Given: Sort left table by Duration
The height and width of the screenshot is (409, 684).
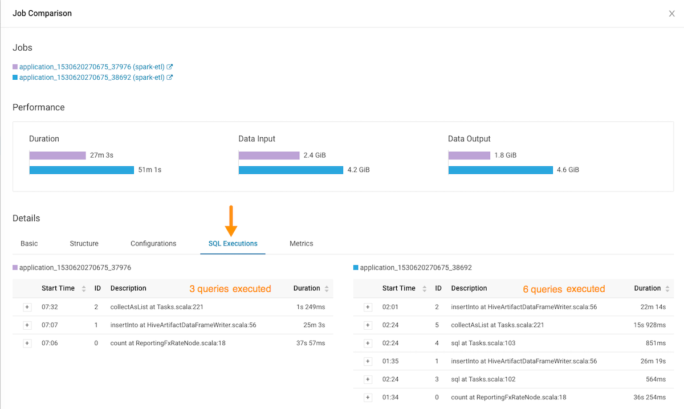Looking at the screenshot, I should pyautogui.click(x=327, y=289).
